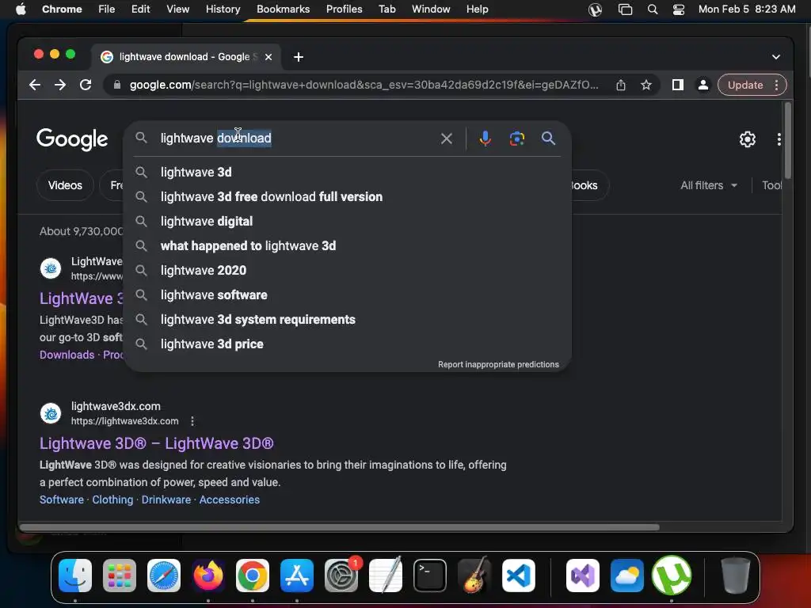The width and height of the screenshot is (811, 608).
Task: Submit search with blue magnifier icon
Action: (548, 139)
